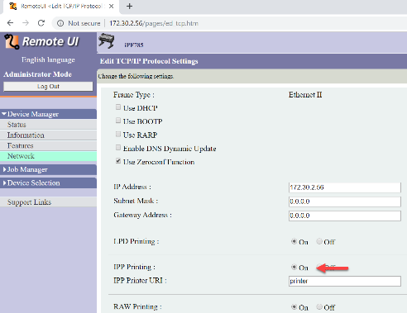Click the IPP Printer URI field
407x313 pixels.
click(345, 281)
